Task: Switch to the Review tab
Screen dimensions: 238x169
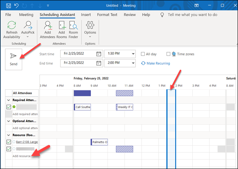Action: (130, 15)
